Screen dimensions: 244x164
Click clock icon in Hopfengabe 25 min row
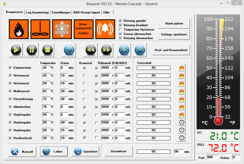(x=182, y=130)
